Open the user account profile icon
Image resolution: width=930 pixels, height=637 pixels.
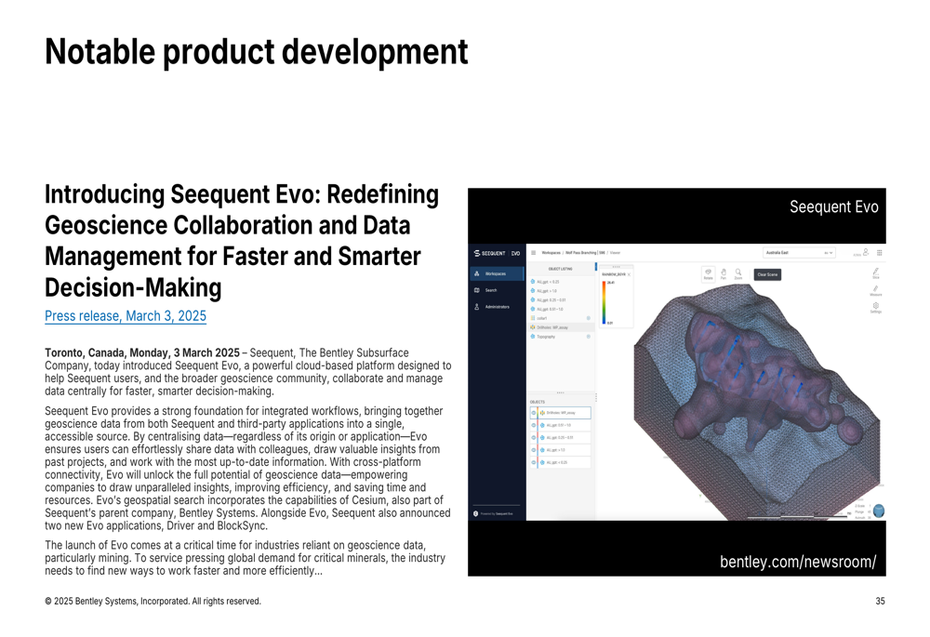tap(866, 252)
